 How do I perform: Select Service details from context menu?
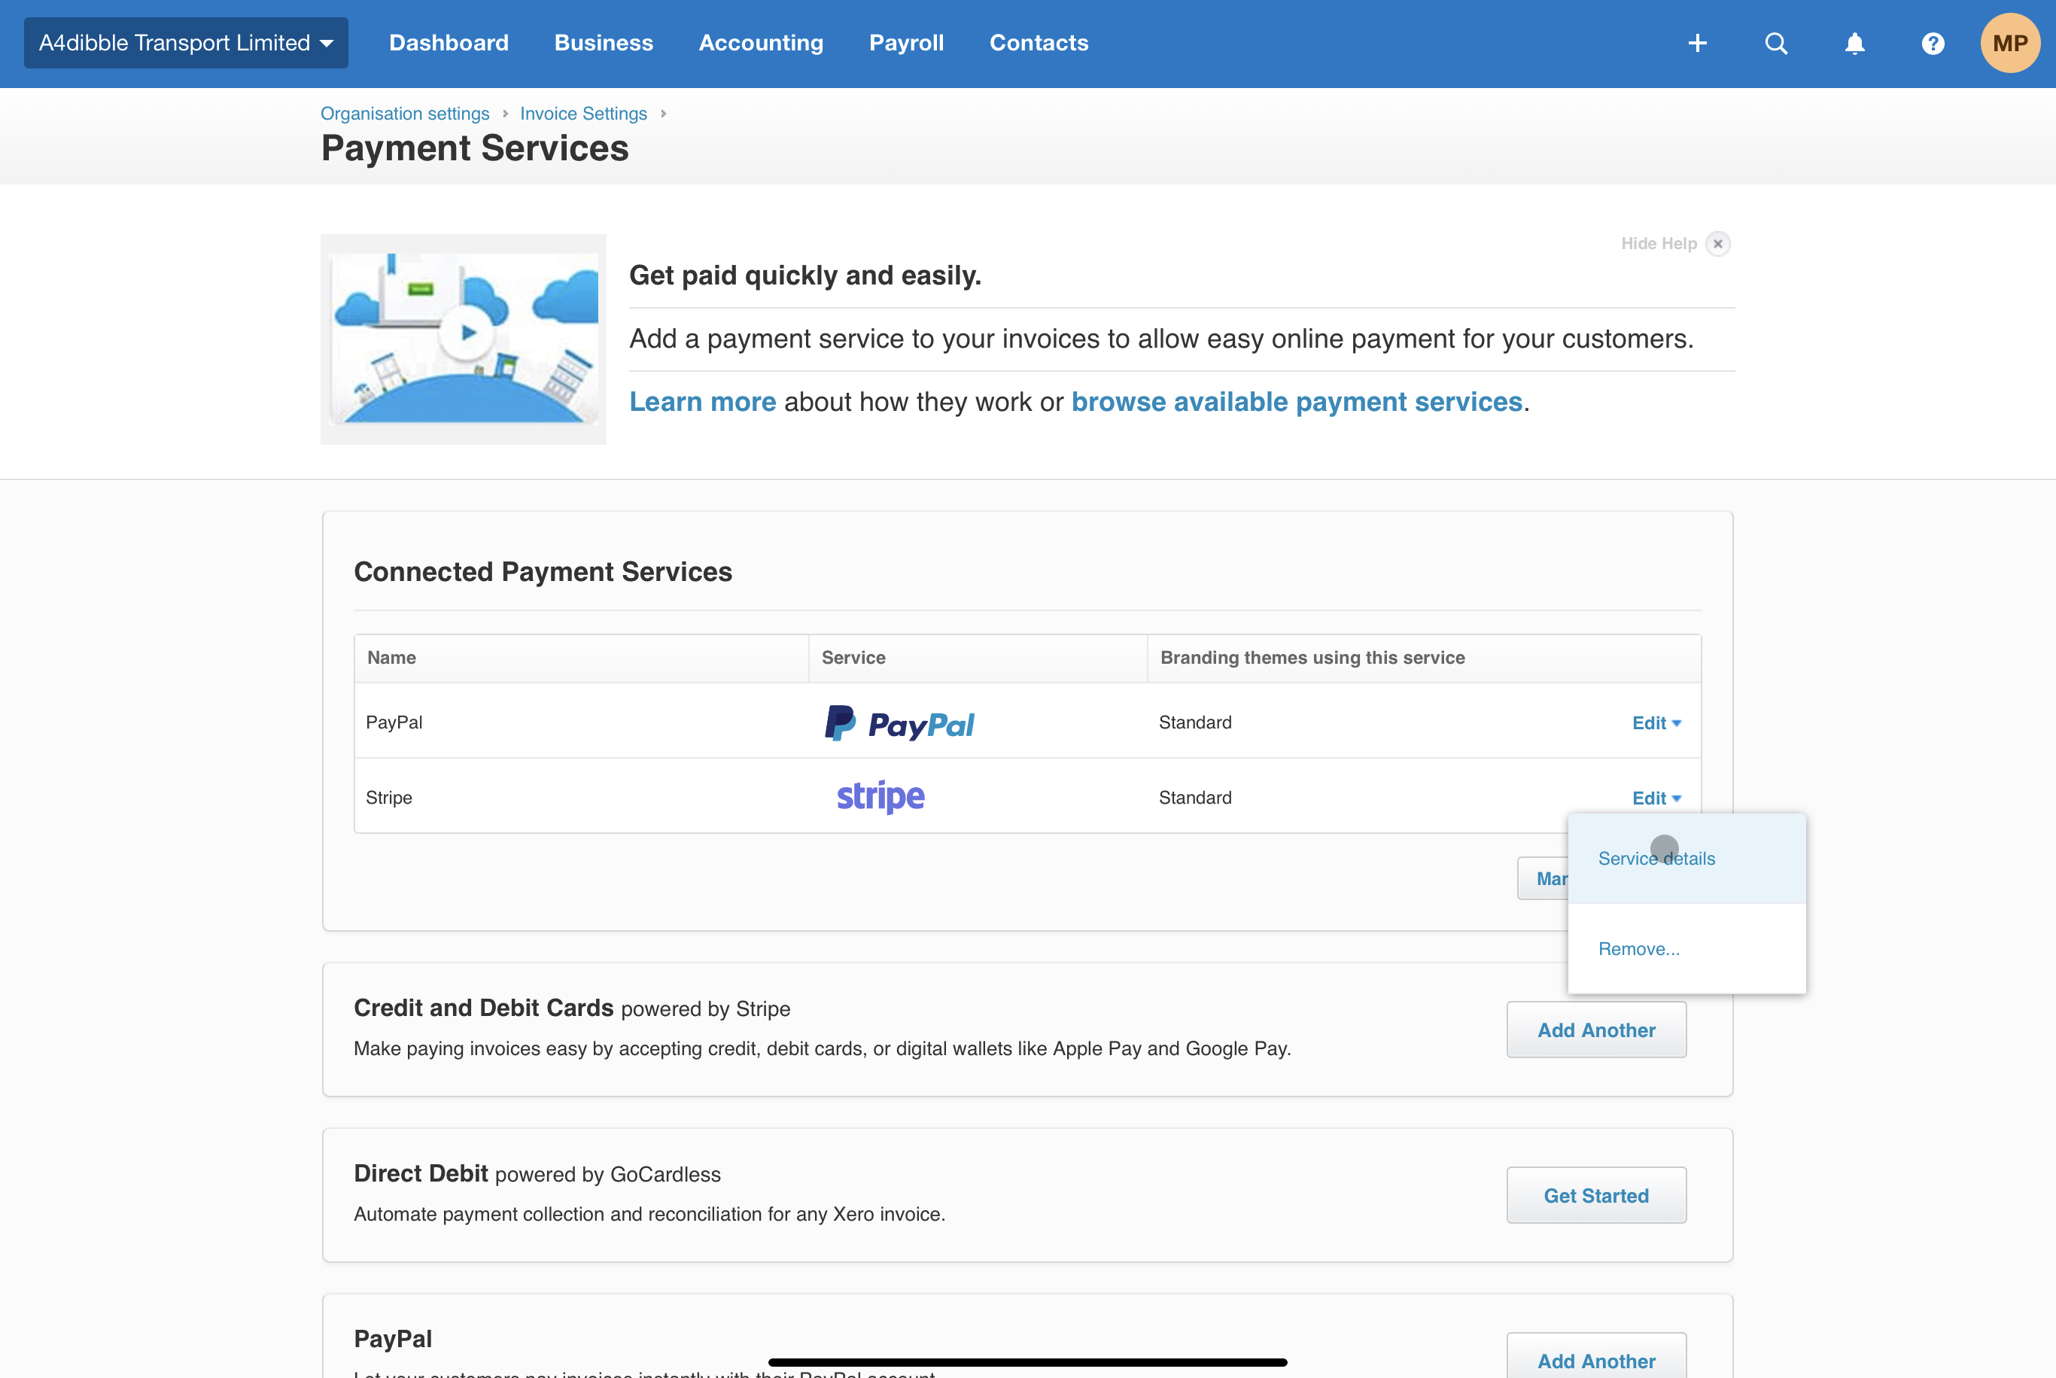(x=1656, y=858)
